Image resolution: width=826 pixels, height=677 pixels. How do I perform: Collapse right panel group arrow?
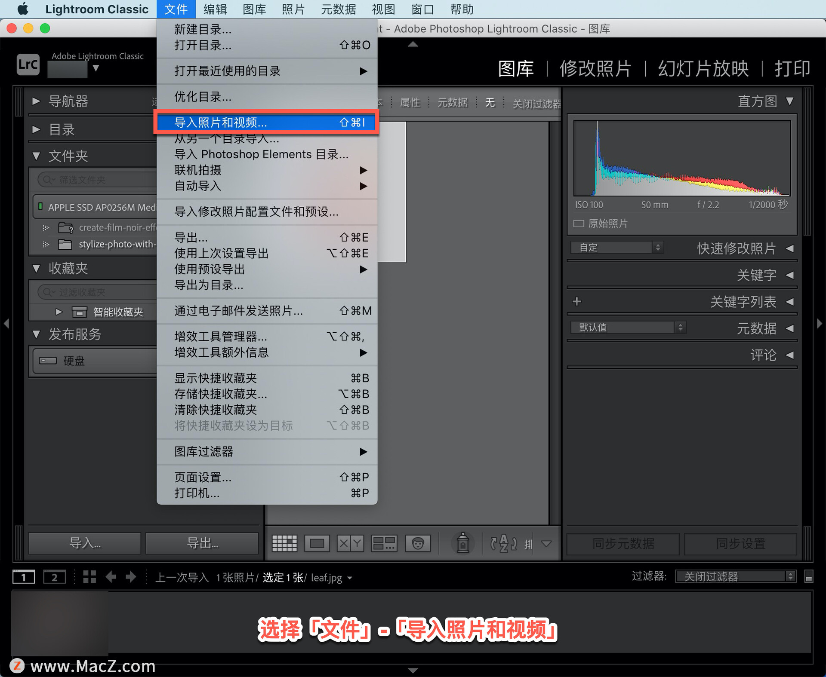[x=820, y=323]
